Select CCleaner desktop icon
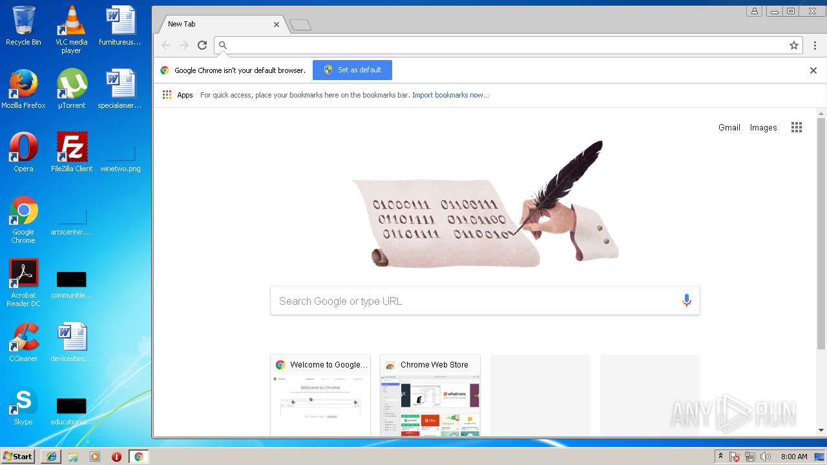Viewport: 827px width, 465px height. [x=23, y=342]
